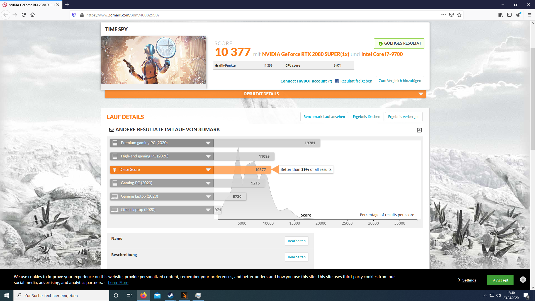Open the Firefox library icon
The height and width of the screenshot is (301, 535).
point(500,15)
